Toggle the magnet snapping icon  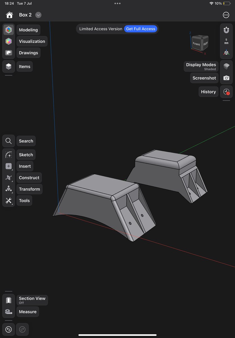pos(226,30)
